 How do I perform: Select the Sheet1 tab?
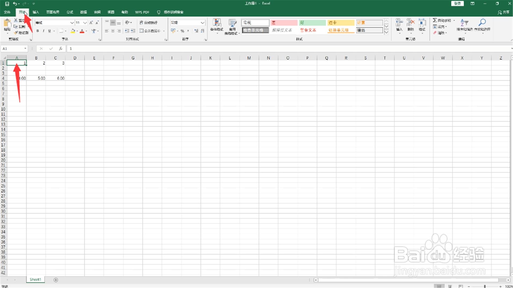36,279
